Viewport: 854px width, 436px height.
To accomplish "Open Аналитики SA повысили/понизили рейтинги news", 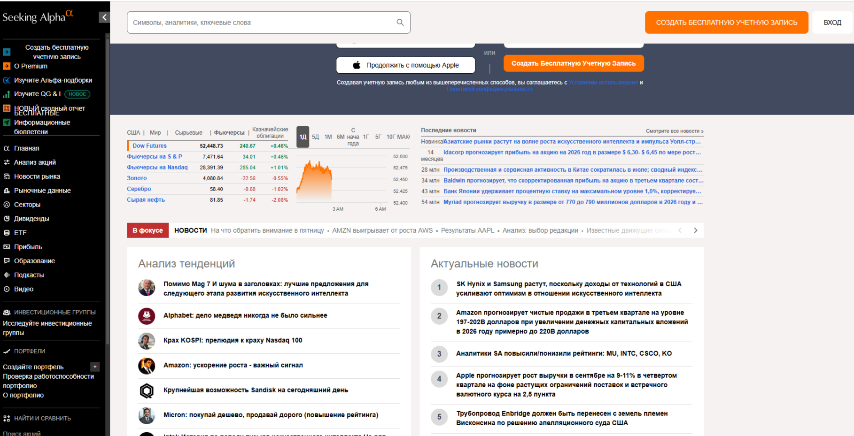I will tap(564, 353).
